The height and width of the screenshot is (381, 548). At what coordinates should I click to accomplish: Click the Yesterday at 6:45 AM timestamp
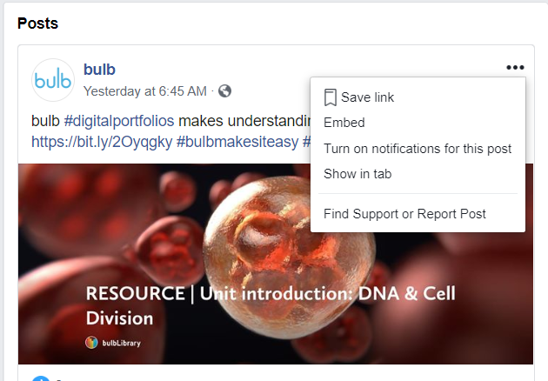pyautogui.click(x=145, y=91)
